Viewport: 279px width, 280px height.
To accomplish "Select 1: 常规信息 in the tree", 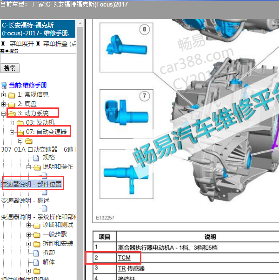I will tap(33, 94).
